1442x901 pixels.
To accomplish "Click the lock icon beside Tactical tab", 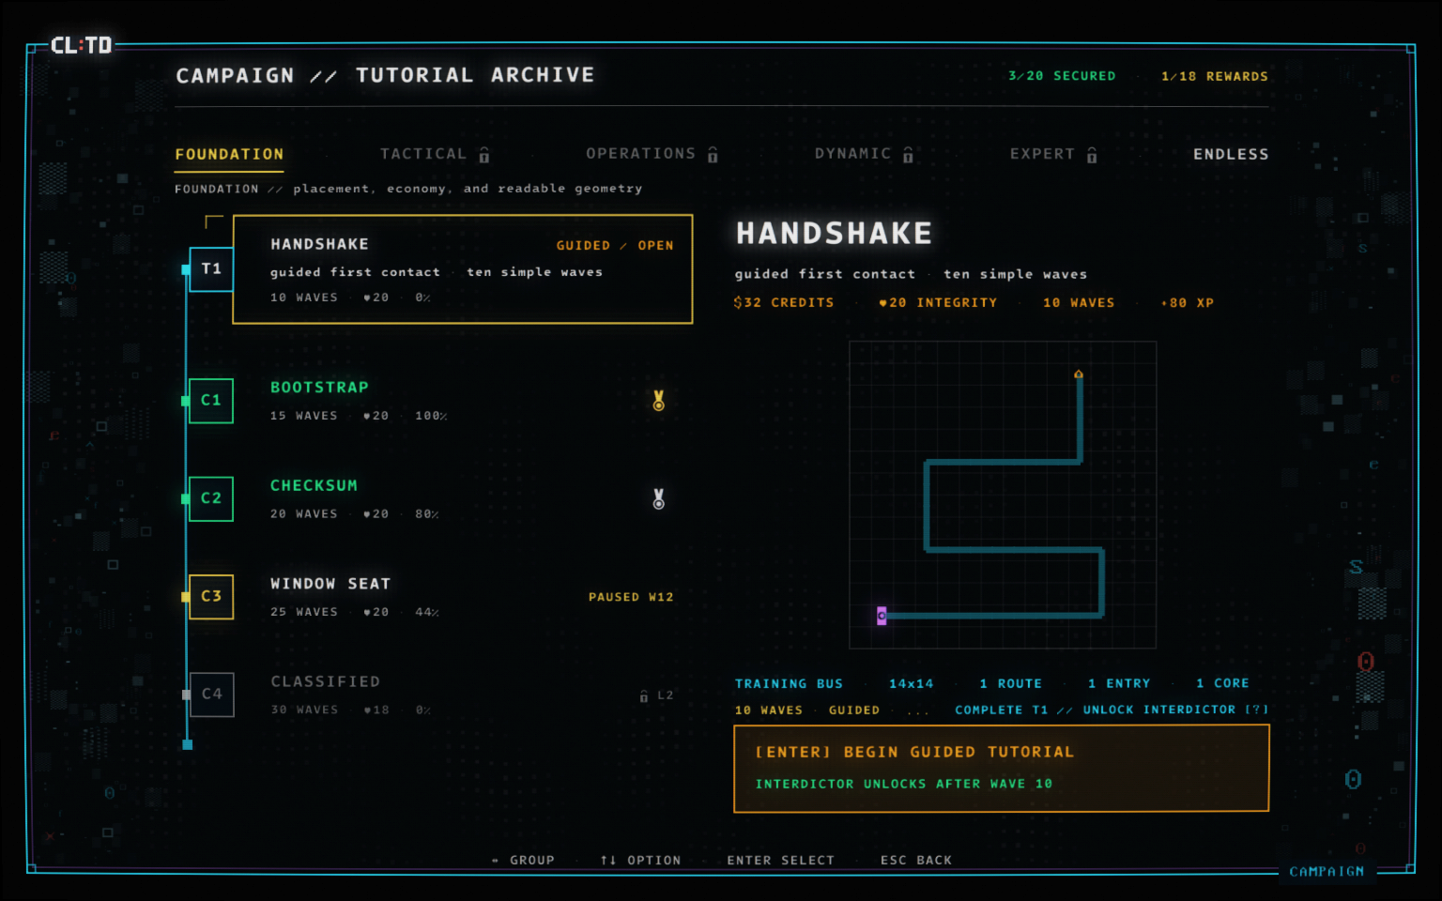I will 484,155.
